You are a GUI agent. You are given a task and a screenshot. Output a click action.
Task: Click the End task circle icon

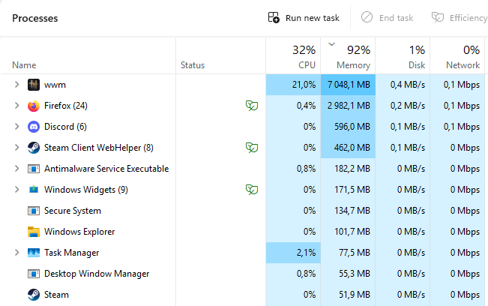click(367, 17)
